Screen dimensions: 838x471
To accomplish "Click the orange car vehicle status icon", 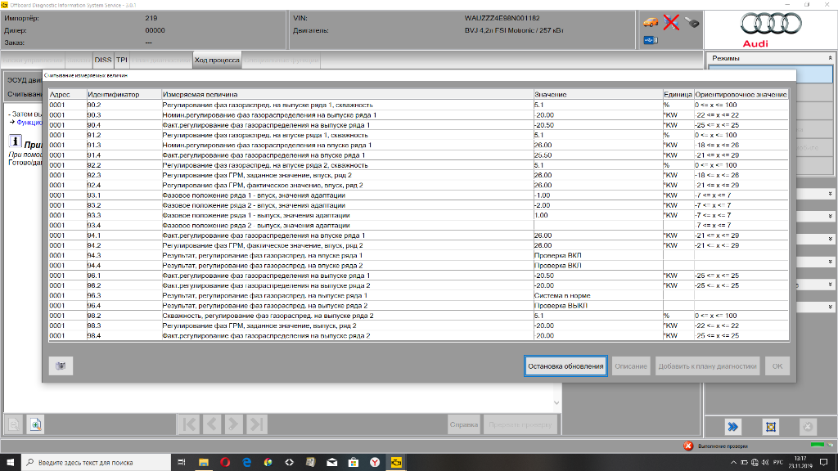I will (651, 22).
